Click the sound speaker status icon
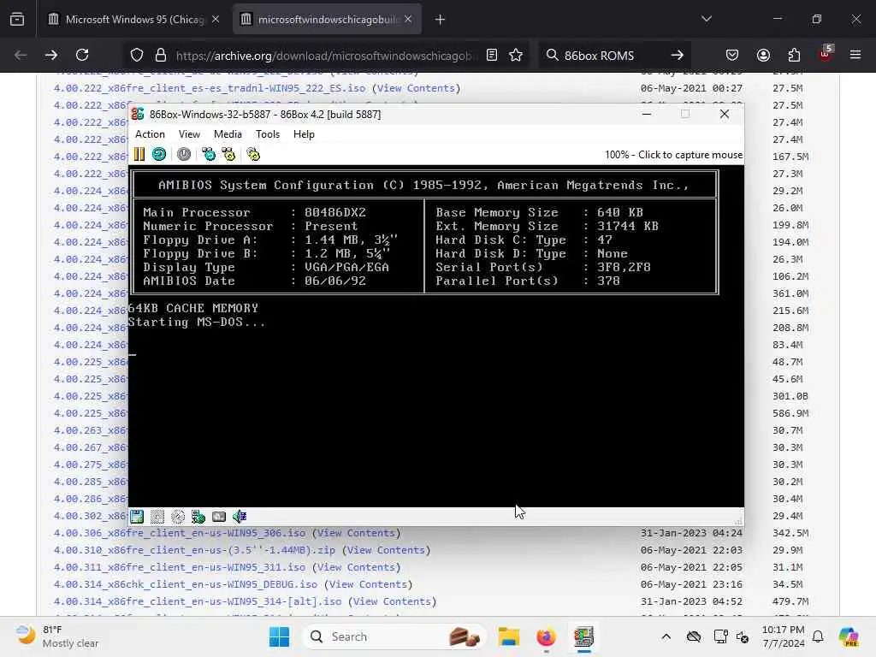This screenshot has width=876, height=657. pyautogui.click(x=240, y=516)
